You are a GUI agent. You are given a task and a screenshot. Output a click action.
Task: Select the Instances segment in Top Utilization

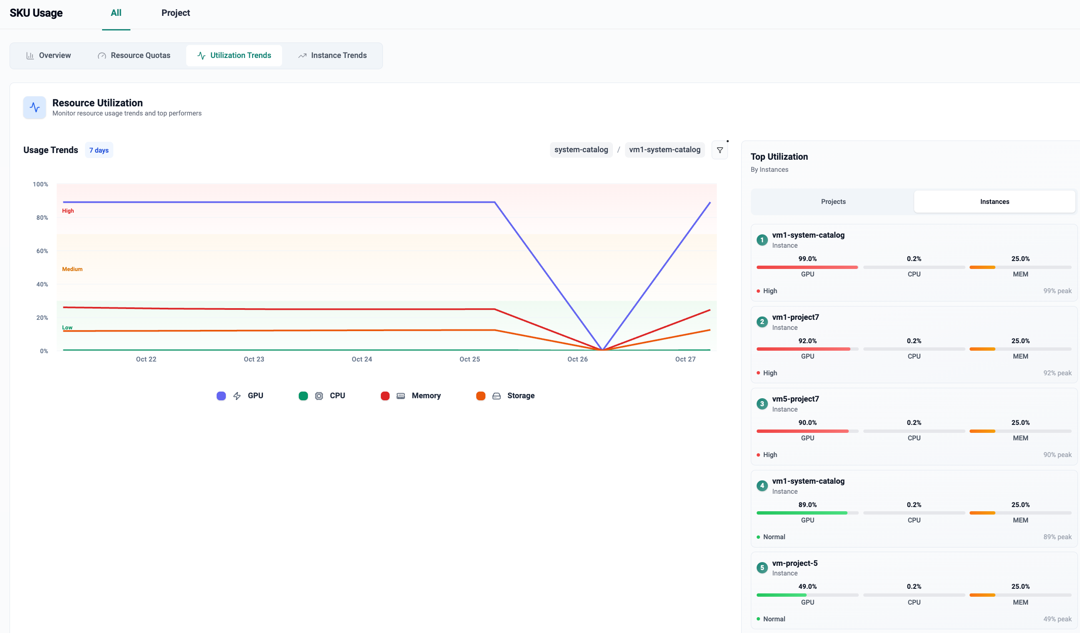pos(994,201)
